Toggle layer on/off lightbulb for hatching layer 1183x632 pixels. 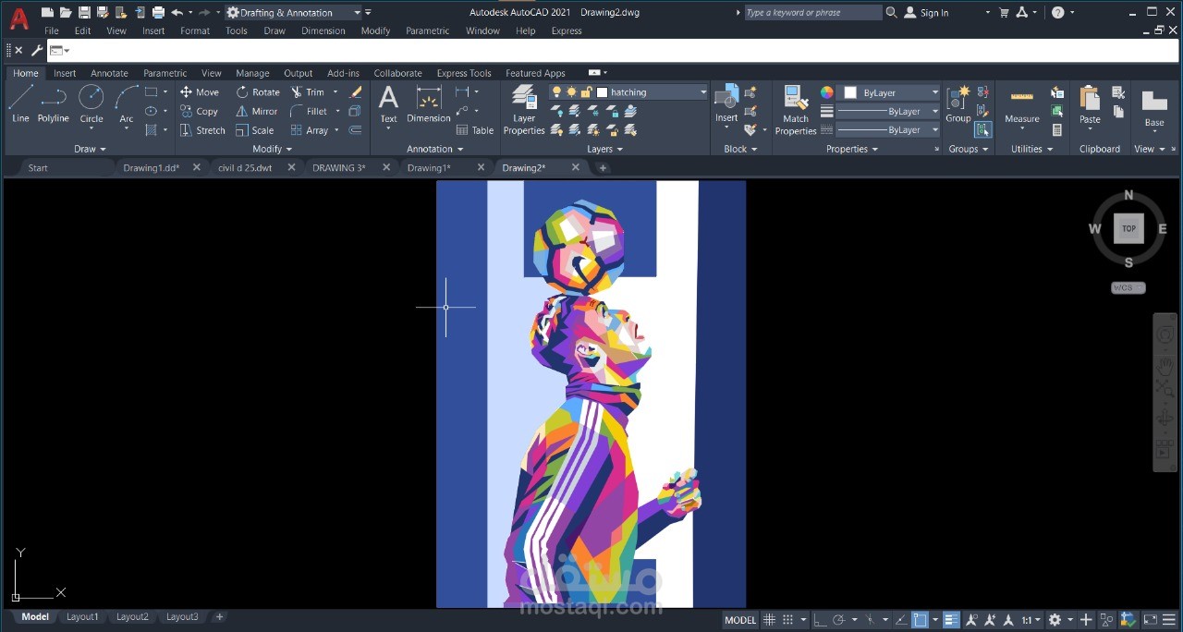tap(557, 92)
